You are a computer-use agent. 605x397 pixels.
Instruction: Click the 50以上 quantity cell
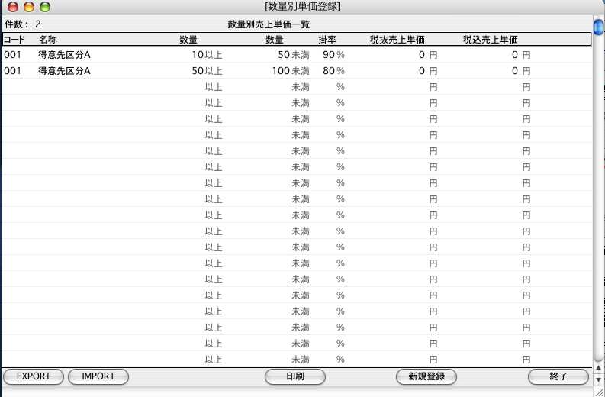[208, 71]
